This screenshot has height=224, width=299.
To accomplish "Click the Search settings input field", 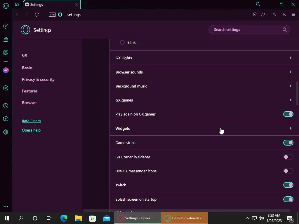I will [249, 29].
